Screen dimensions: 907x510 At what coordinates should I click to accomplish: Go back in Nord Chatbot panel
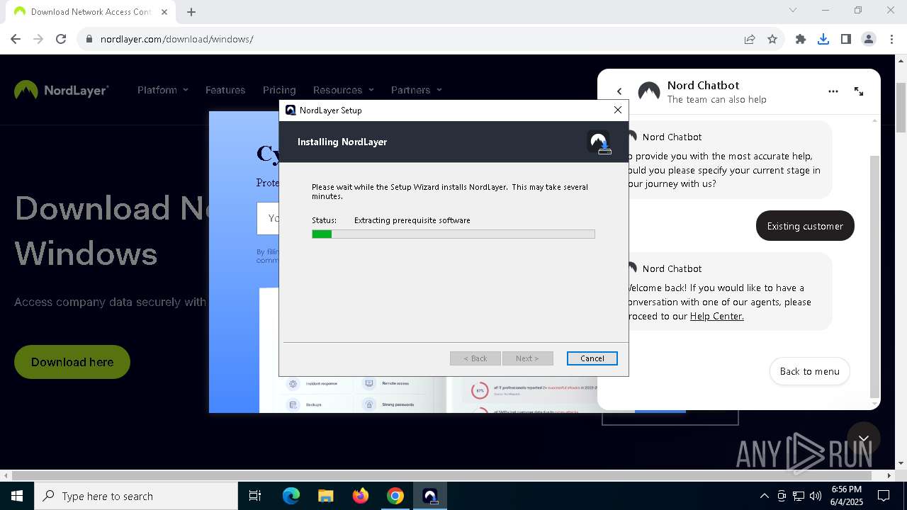click(619, 91)
